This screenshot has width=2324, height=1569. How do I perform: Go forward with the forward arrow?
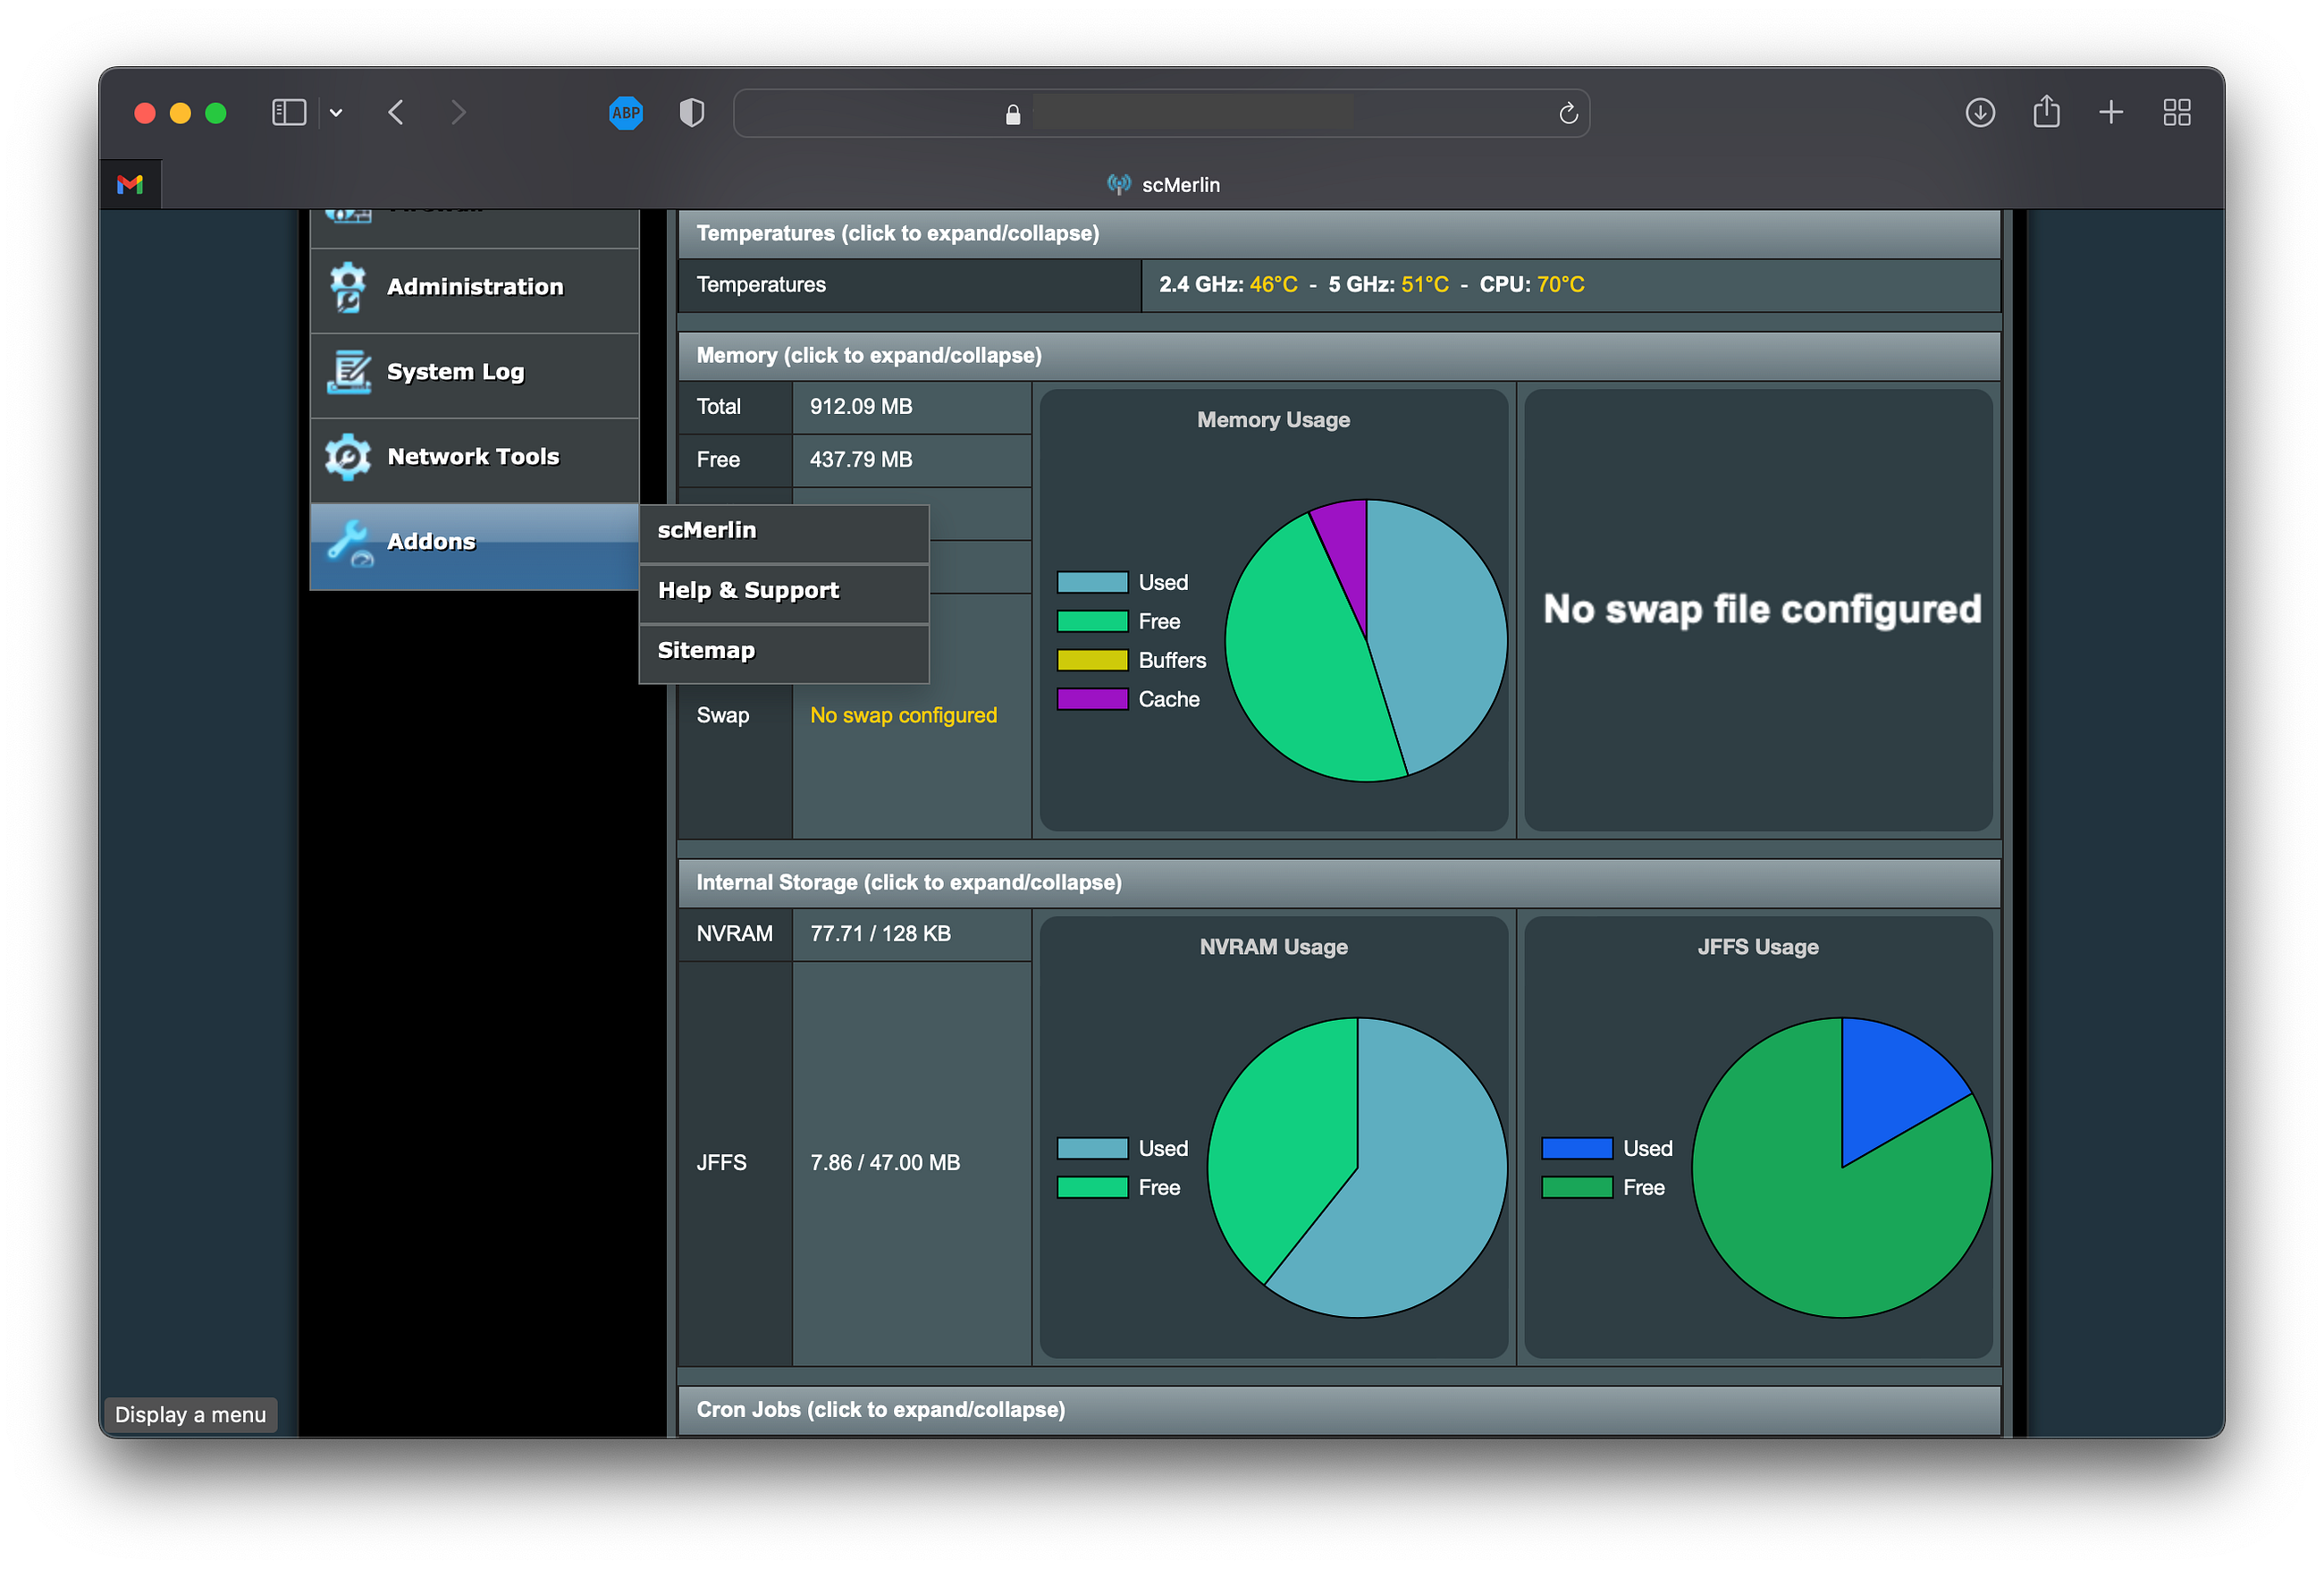coord(458,112)
